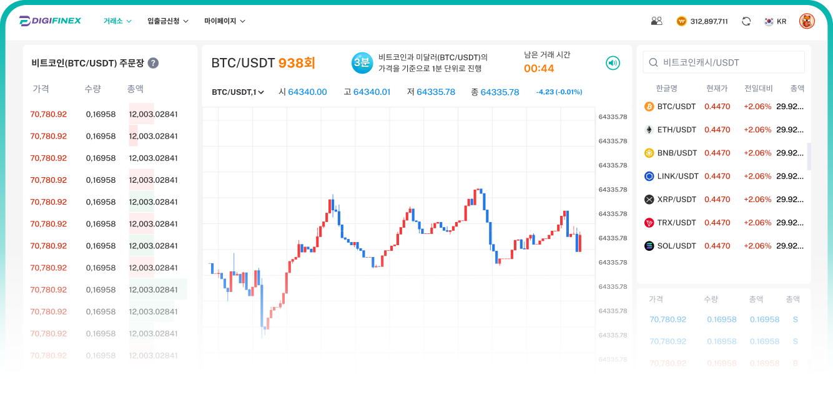The height and width of the screenshot is (408, 833).
Task: Click the blue 3분 round badge
Action: (x=362, y=63)
